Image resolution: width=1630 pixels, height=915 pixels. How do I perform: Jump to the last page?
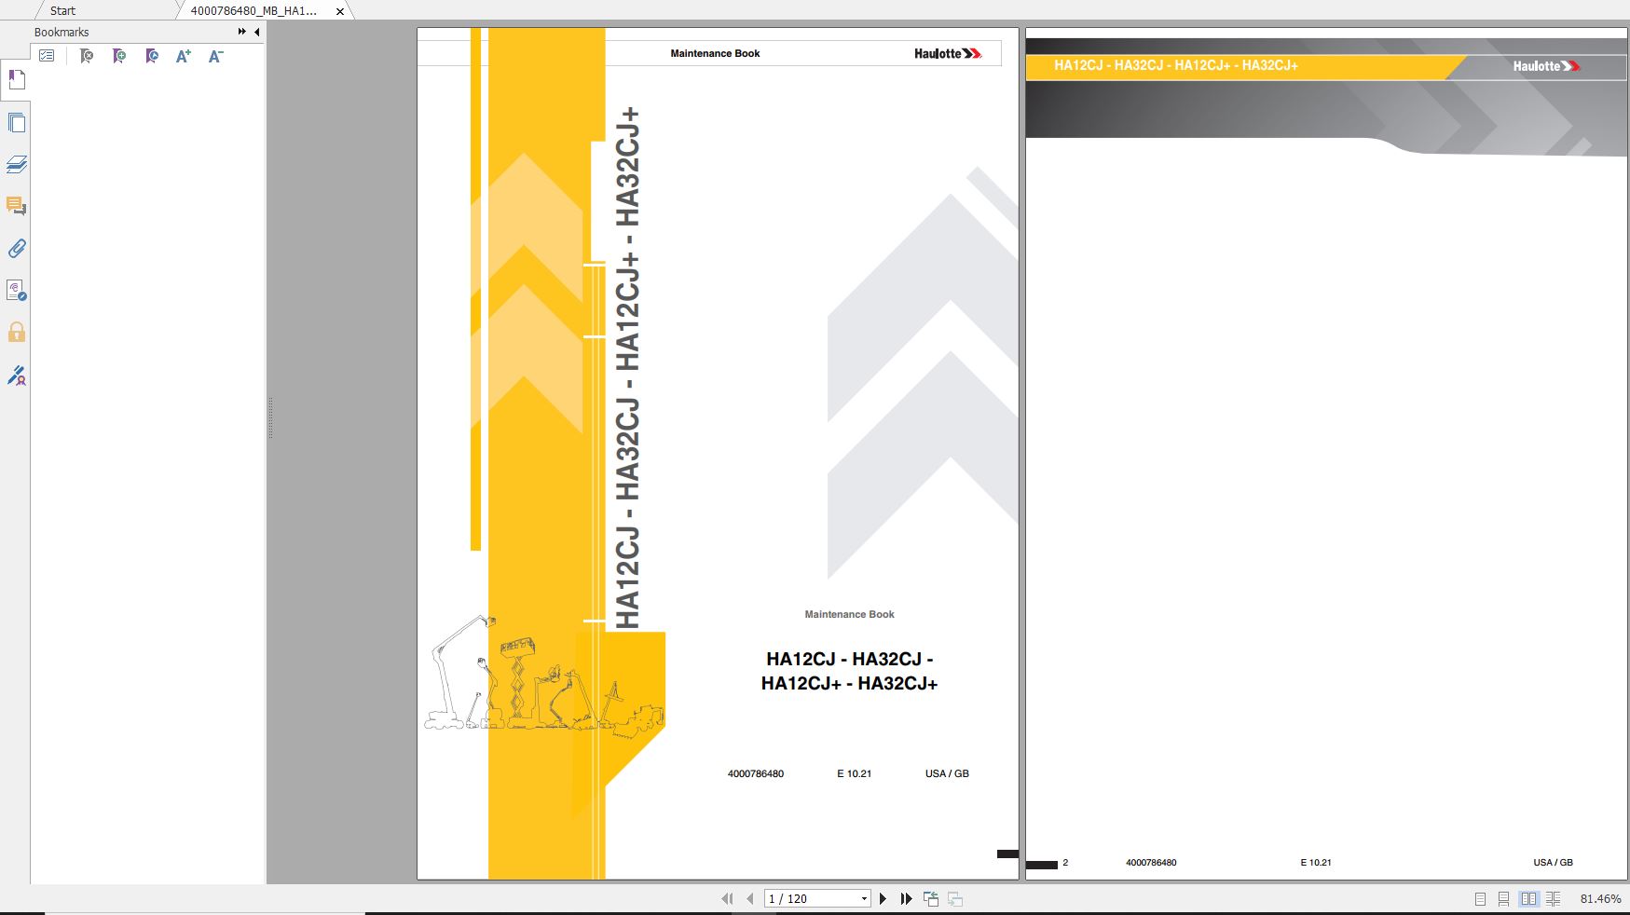tap(906, 899)
